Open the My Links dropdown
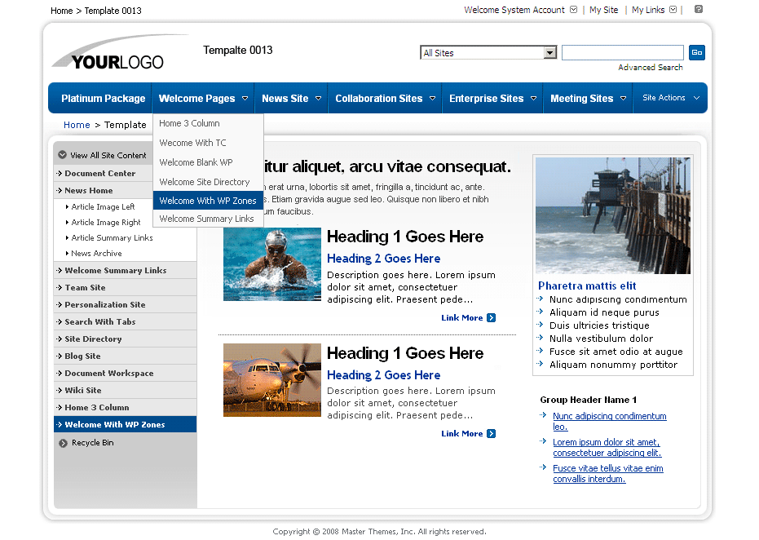This screenshot has width=759, height=540. pyautogui.click(x=675, y=10)
